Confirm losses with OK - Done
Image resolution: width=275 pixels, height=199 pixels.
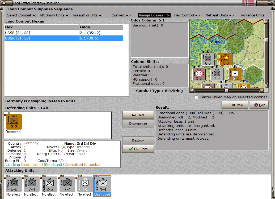[138, 149]
